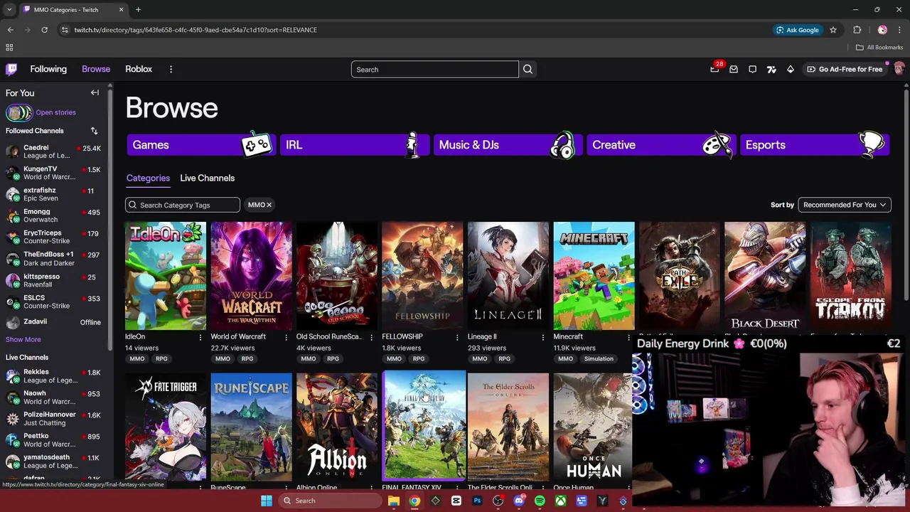Open options dots for IdleOn category
Viewport: 910px width, 512px height.
pos(200,337)
